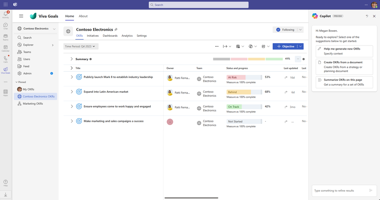
Task: Open Chat in the Teams rail
Action: pos(6,26)
